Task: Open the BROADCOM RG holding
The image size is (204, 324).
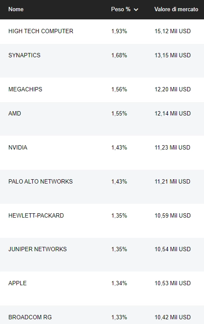Action: pyautogui.click(x=30, y=317)
